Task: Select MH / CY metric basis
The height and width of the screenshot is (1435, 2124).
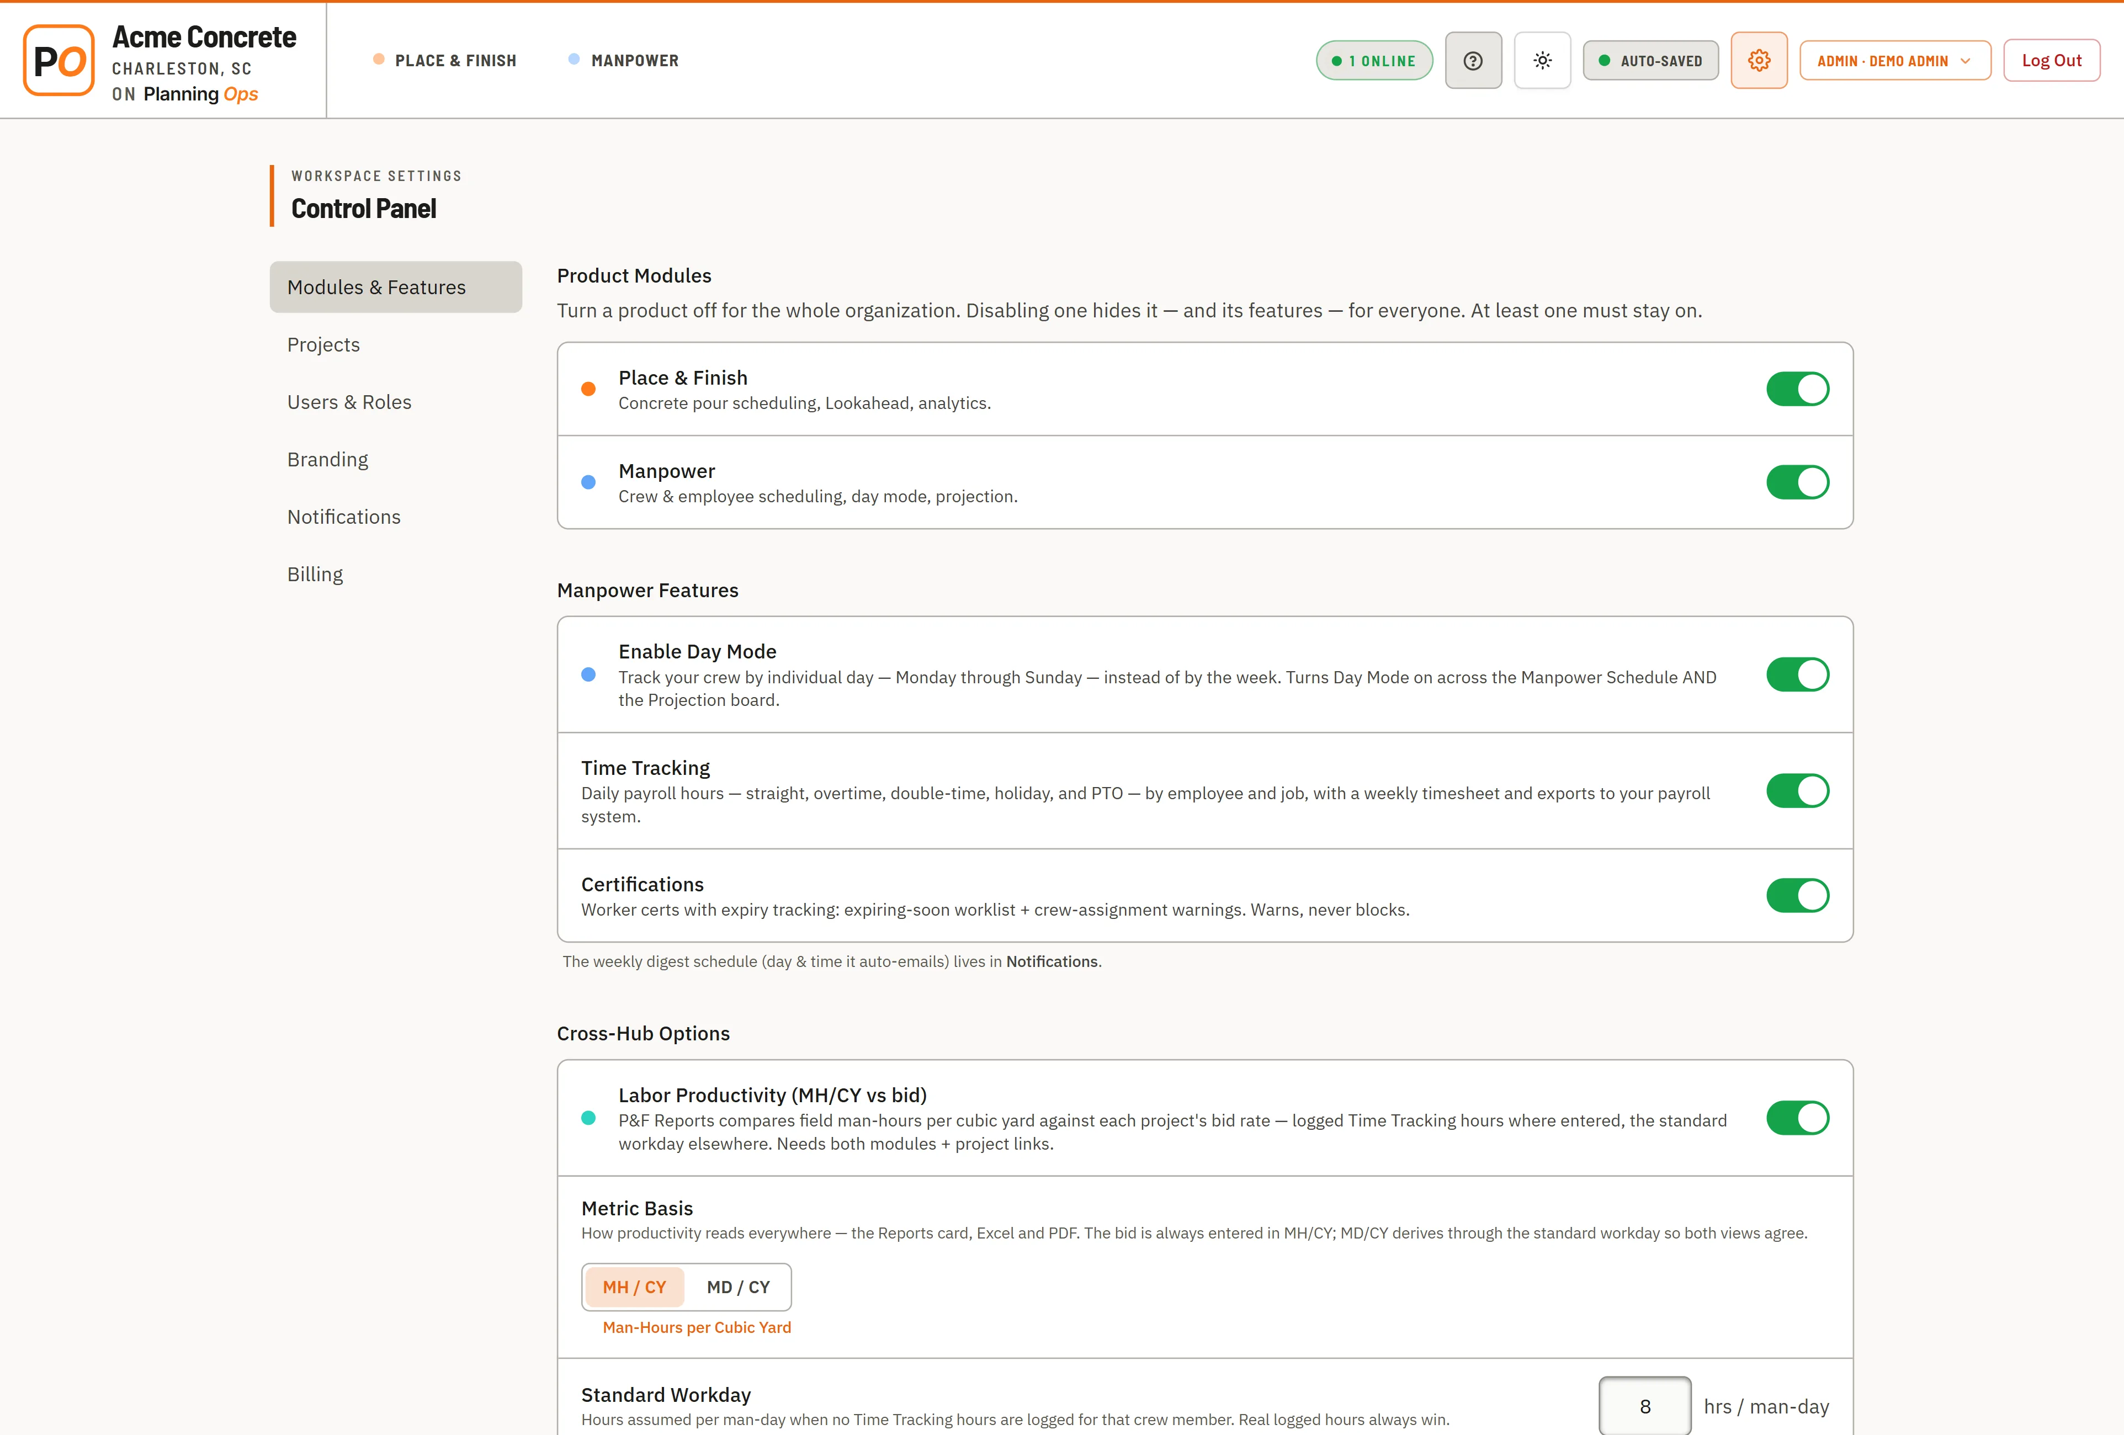Action: pyautogui.click(x=634, y=1287)
